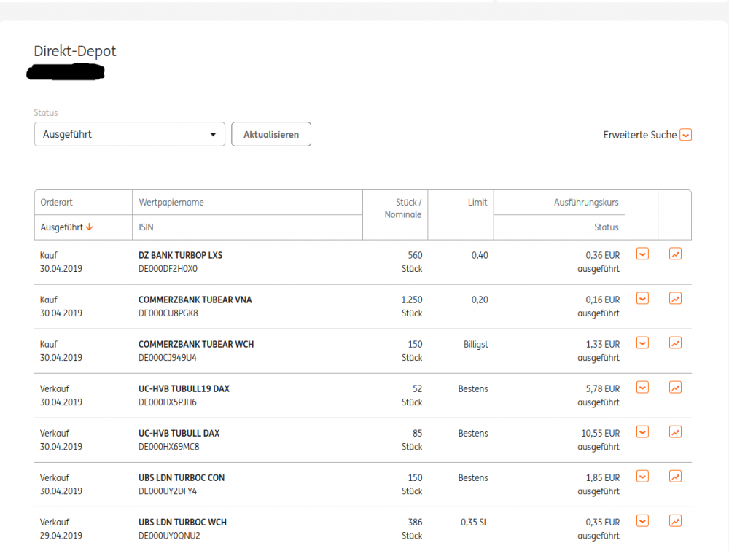
Task: Expand order details for UC-HVB TUBULL DAX
Action: point(642,432)
